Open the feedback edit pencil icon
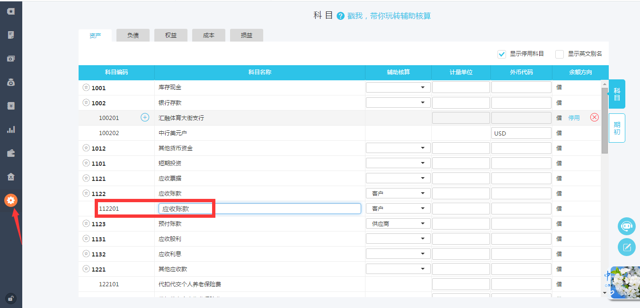 [x=627, y=247]
